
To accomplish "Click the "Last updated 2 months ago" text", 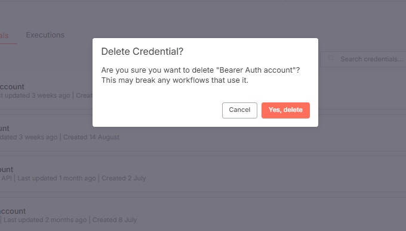I will tap(45, 220).
